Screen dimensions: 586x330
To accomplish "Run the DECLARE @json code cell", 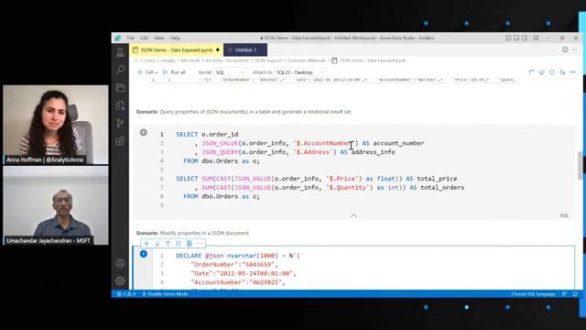I will click(144, 254).
